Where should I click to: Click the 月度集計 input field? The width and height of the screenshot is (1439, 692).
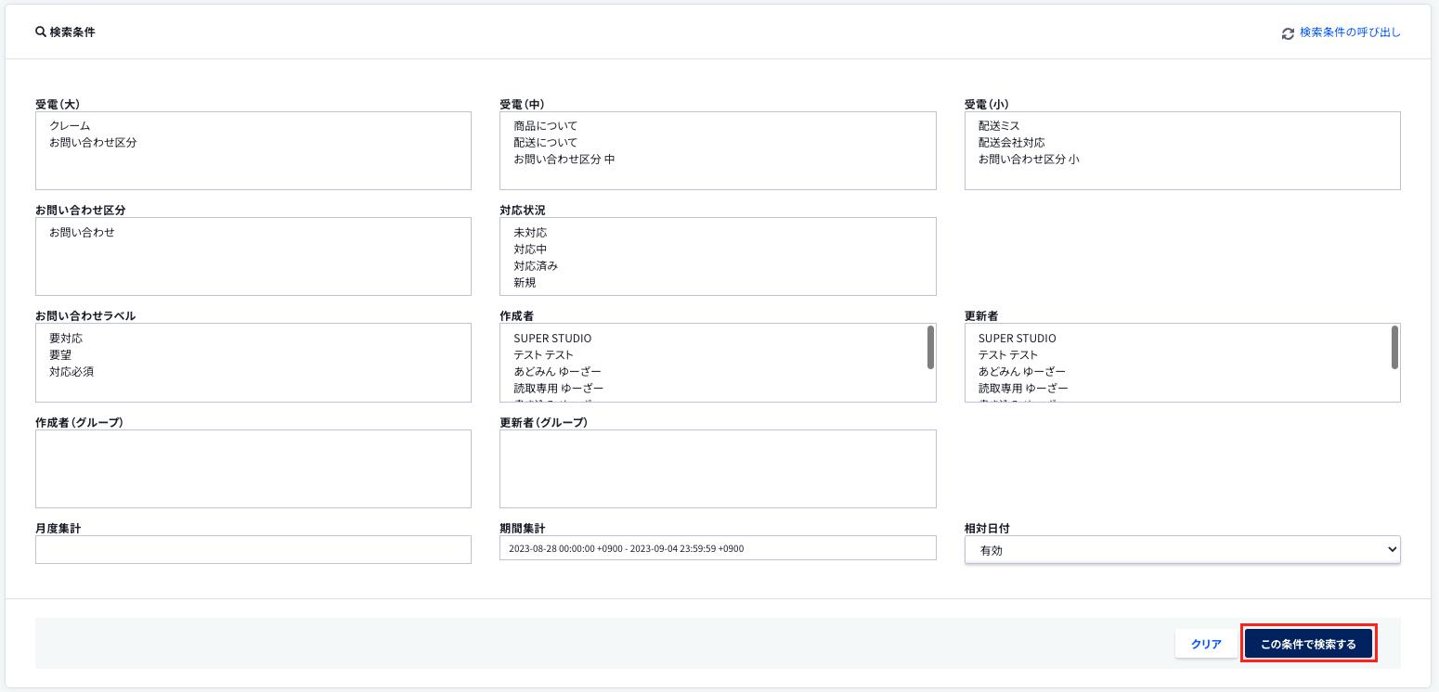253,550
